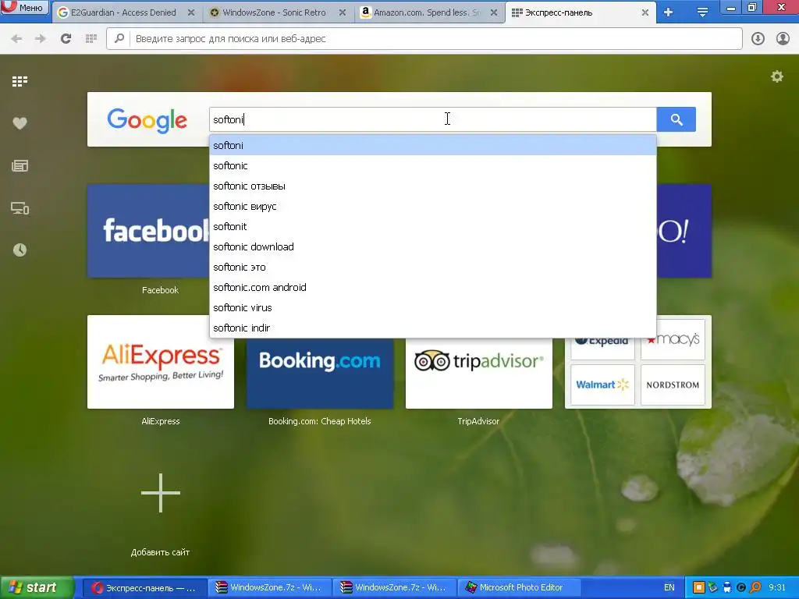The height and width of the screenshot is (599, 799).
Task: Add a site with Добавить сайт plus
Action: (161, 493)
